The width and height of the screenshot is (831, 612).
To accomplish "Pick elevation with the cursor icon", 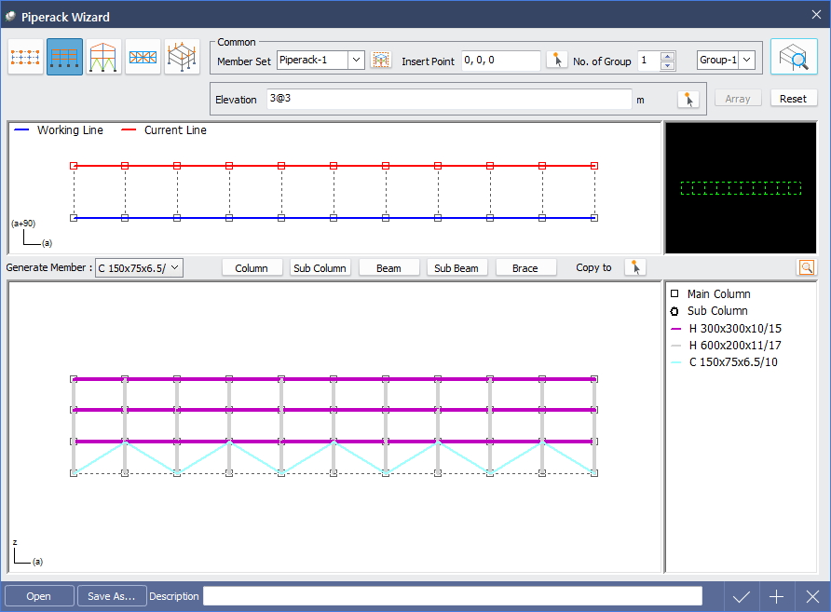I will [x=688, y=99].
